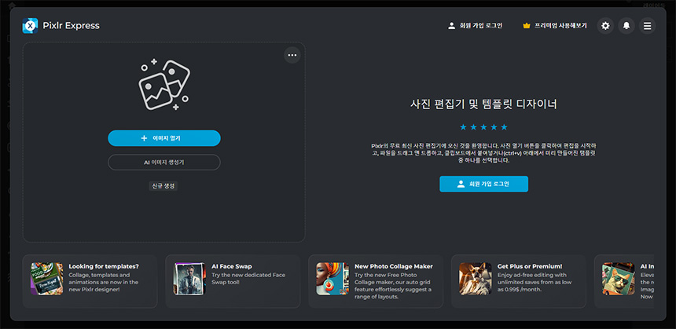Click the food templates thumbnail
Viewport: 676px width, 329px height.
pos(47,279)
